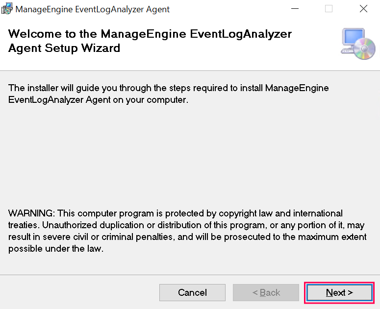Click the installer guide description paragraph
The width and height of the screenshot is (380, 309).
click(169, 94)
